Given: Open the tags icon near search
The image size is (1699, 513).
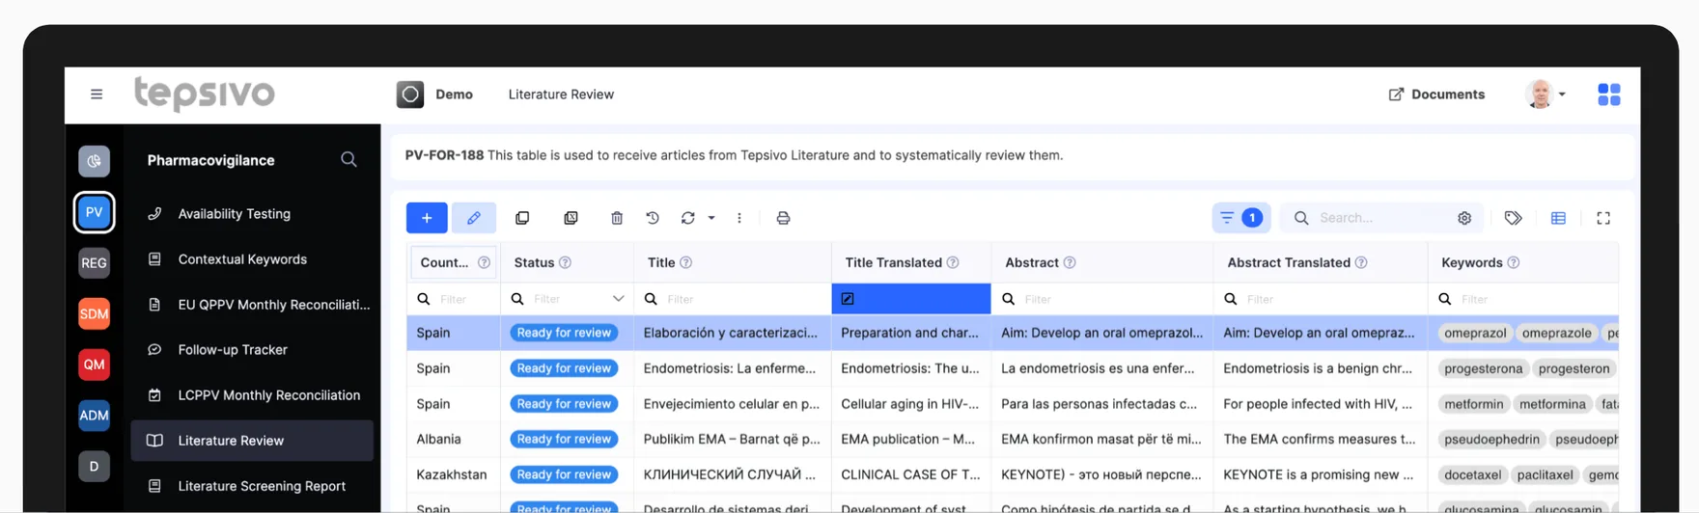Looking at the screenshot, I should click(x=1513, y=218).
